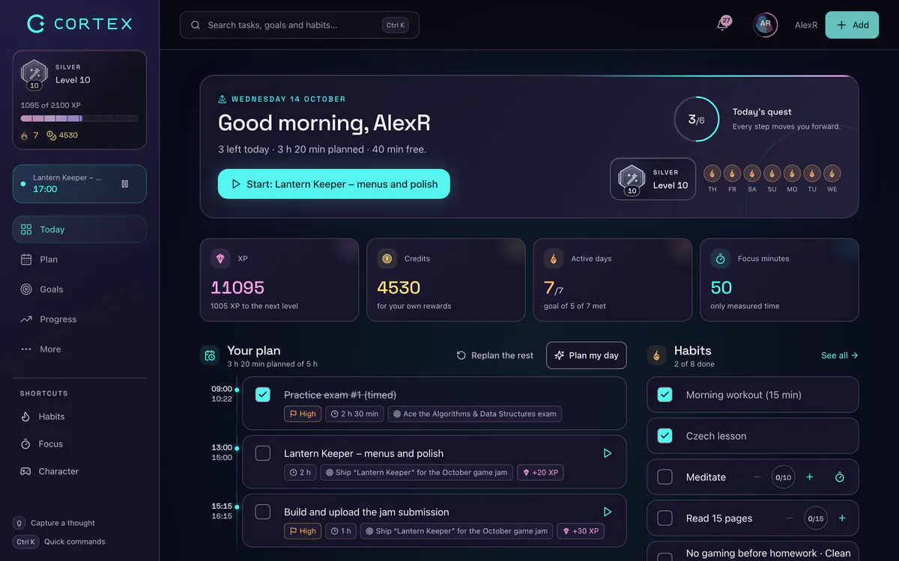Start the Lantern Keeper menus task play icon
The image size is (899, 561).
[608, 453]
